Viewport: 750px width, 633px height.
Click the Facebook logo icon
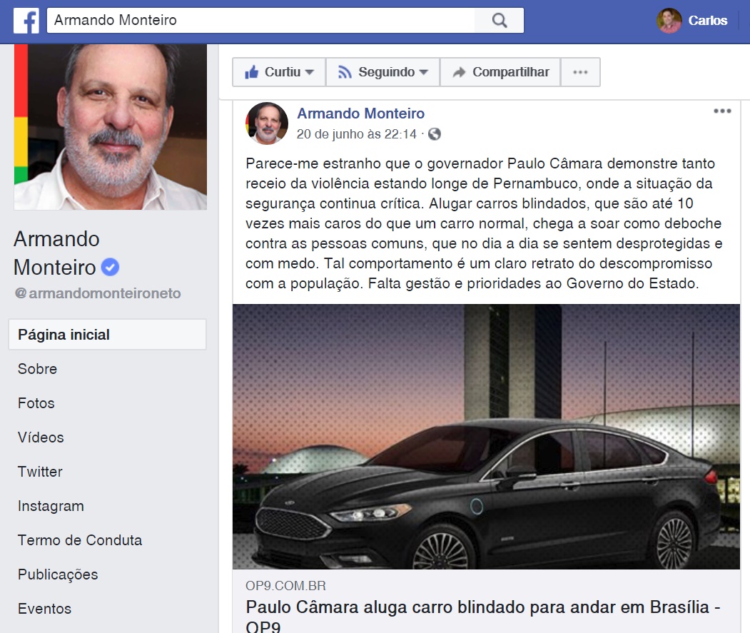pyautogui.click(x=26, y=21)
